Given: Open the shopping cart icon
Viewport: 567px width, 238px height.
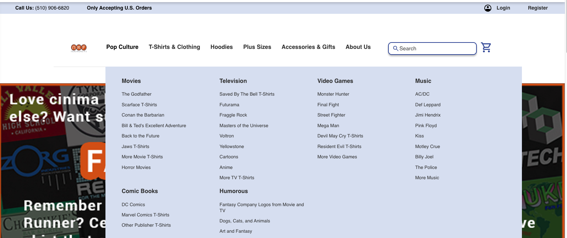Looking at the screenshot, I should 486,47.
